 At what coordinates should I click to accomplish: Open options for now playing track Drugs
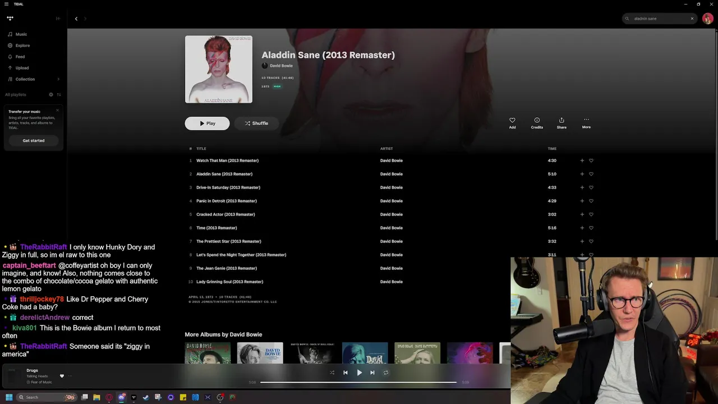point(70,376)
